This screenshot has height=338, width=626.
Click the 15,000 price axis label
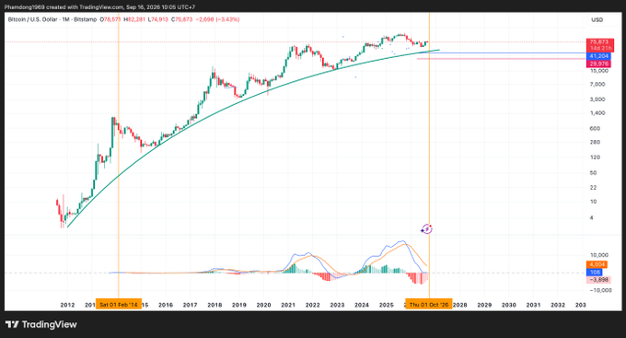click(599, 71)
